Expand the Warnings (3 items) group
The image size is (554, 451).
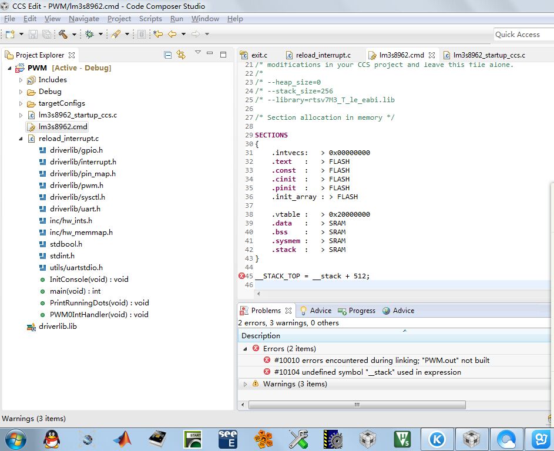coord(246,384)
